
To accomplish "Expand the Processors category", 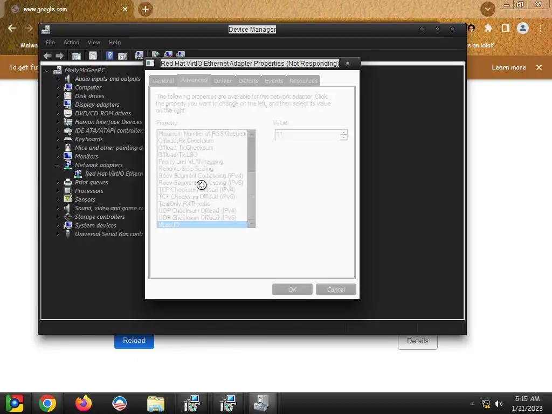I will click(x=58, y=191).
